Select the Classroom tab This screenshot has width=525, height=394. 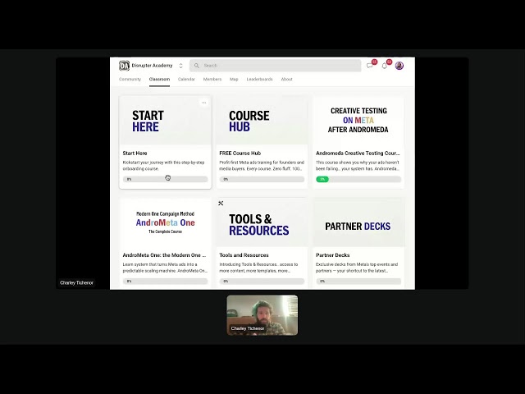(x=159, y=80)
